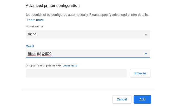Expand the Model combo box
The image size is (176, 106).
tap(88, 54)
